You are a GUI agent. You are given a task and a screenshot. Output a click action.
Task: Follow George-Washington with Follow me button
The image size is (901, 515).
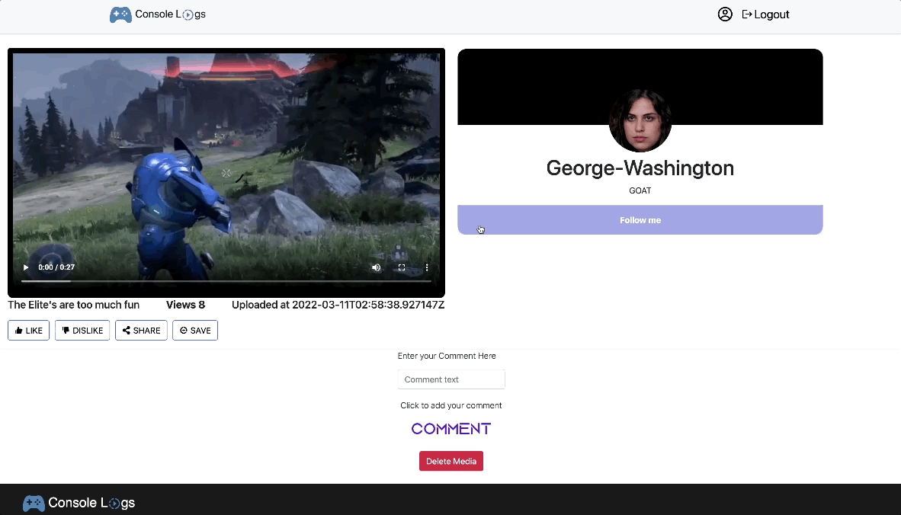click(x=640, y=220)
